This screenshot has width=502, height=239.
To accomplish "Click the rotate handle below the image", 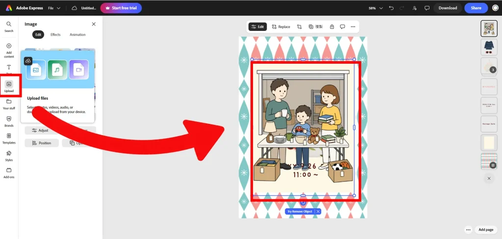I will pos(303,203).
